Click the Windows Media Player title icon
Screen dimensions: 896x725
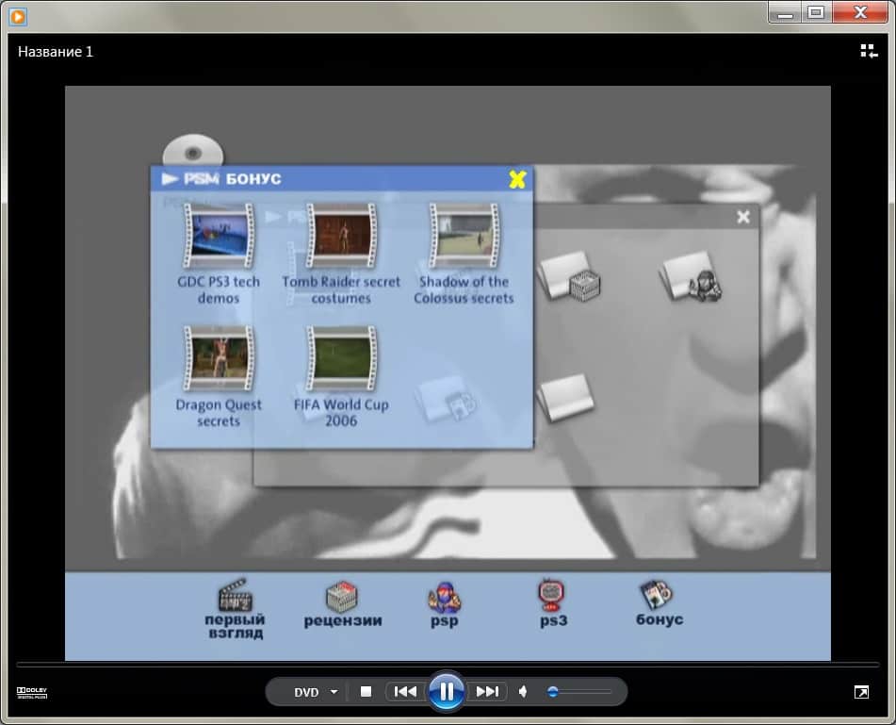click(x=18, y=17)
